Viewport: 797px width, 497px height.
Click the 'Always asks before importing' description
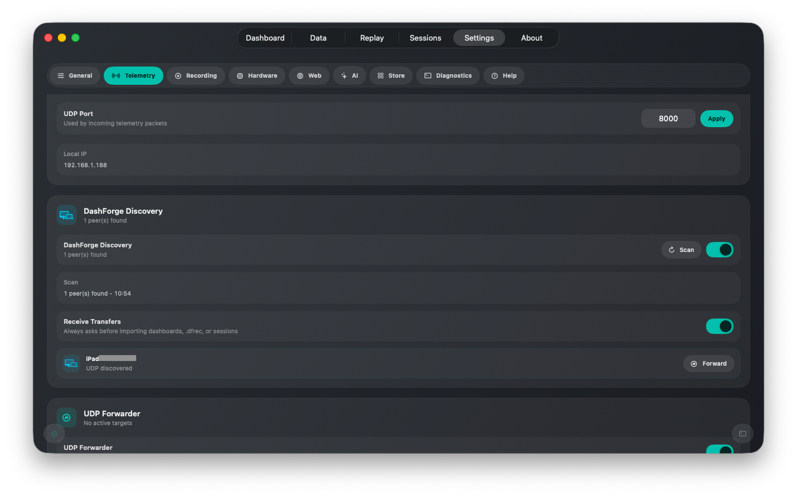151,332
